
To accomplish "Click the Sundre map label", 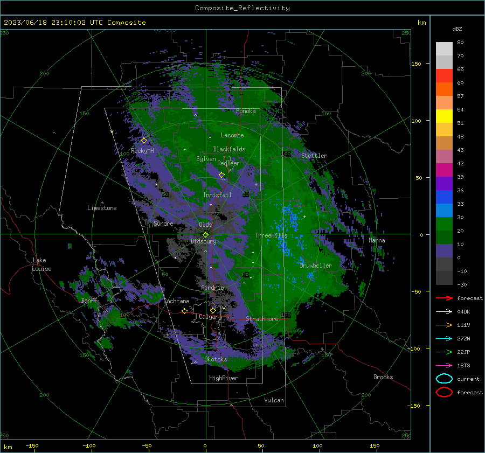I will [x=163, y=224].
